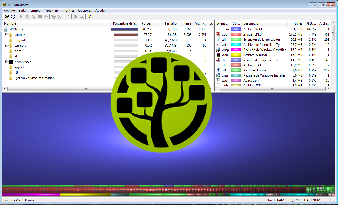Click the Select Parent folder toolbar icon

tap(68, 17)
